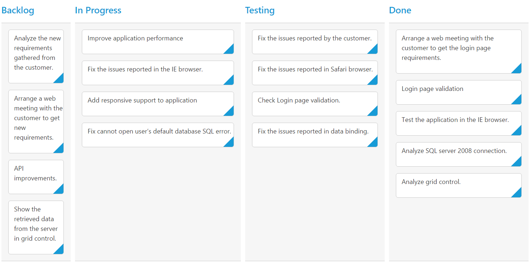Select the Backlog column header
This screenshot has height=263, width=530.
click(18, 10)
